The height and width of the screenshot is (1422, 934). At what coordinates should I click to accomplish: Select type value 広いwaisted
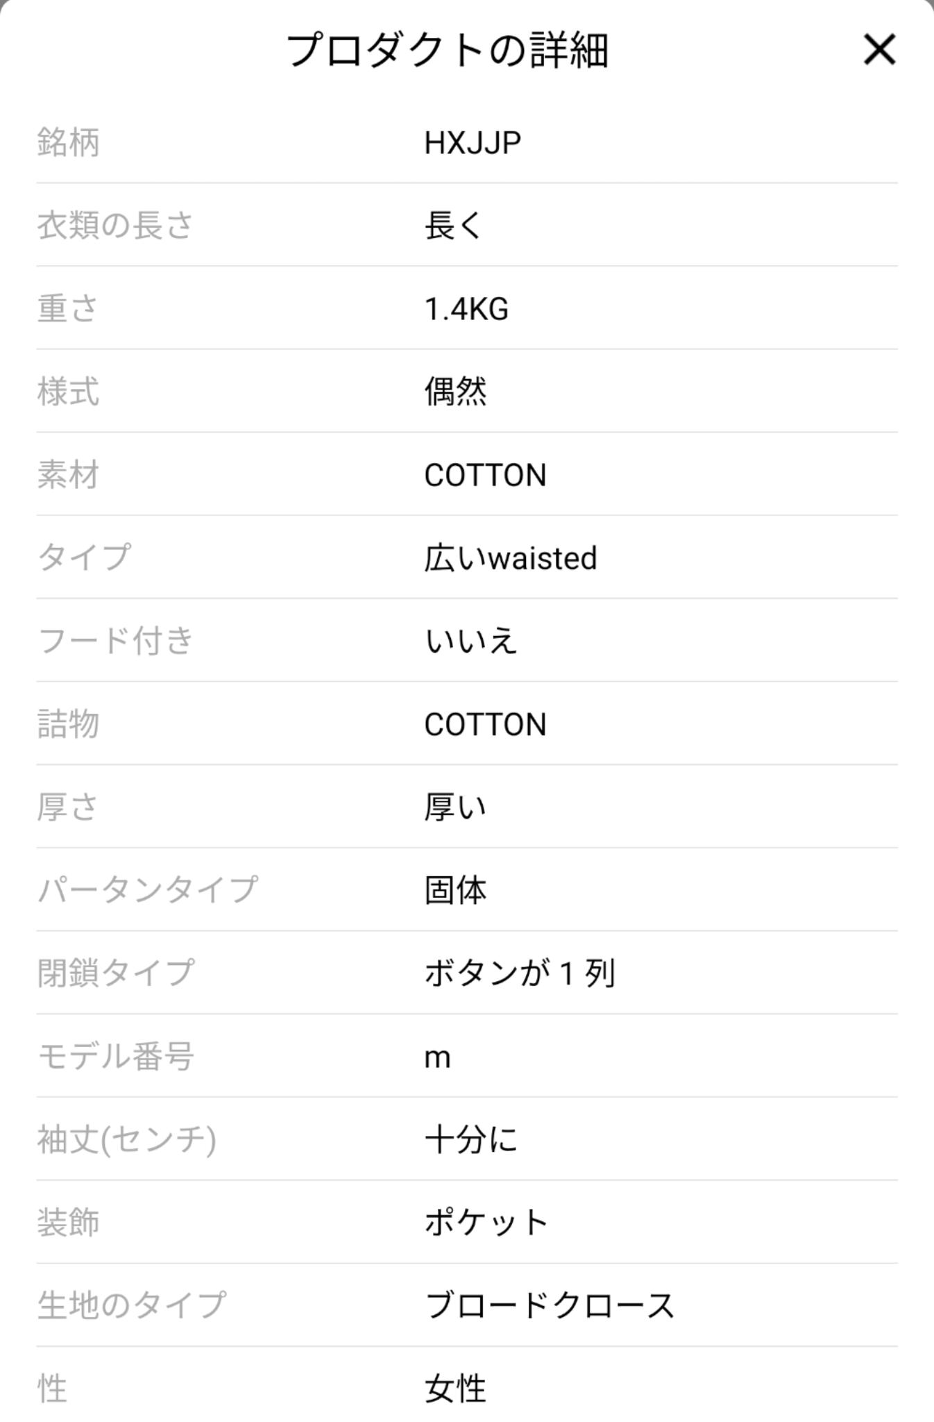[510, 558]
